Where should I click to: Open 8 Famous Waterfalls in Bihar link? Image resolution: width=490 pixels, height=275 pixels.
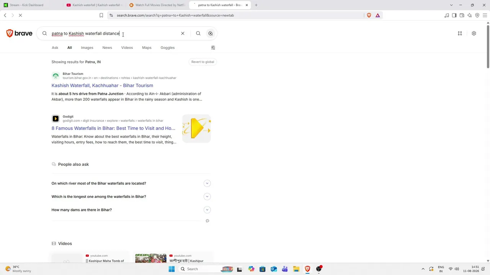[x=113, y=128]
